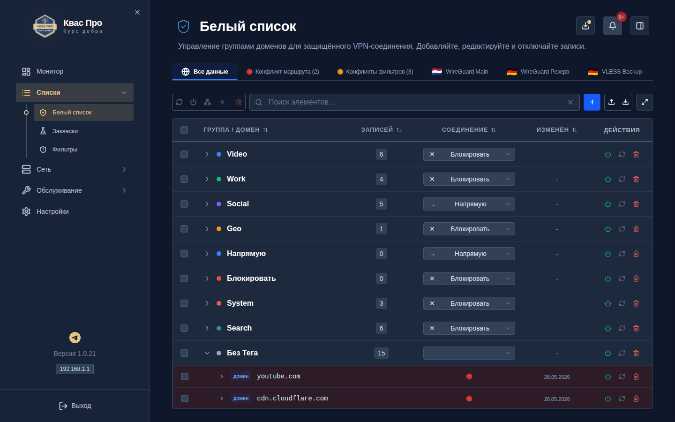Tick the Geo row checkbox

click(x=184, y=229)
